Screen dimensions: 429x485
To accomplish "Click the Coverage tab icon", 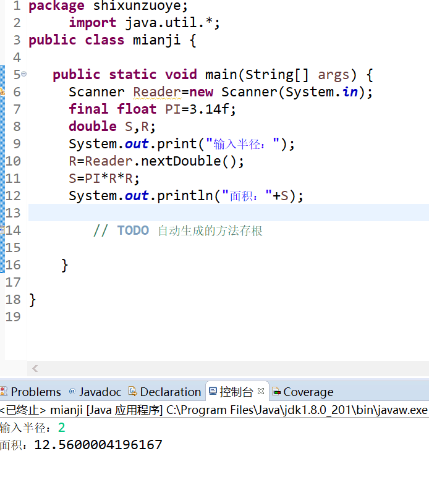I will pos(276,392).
